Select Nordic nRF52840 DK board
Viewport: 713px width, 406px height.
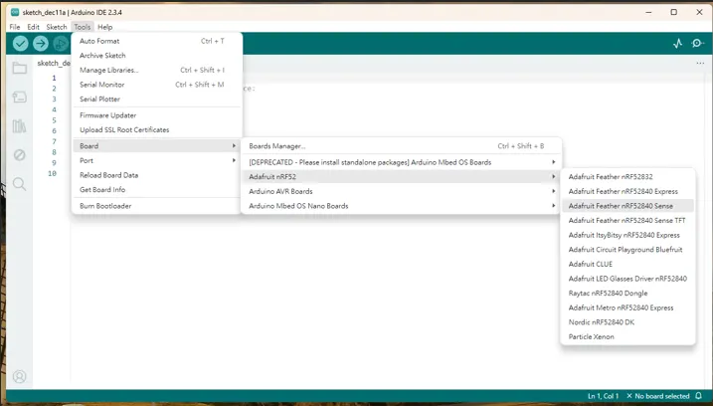(x=627, y=322)
